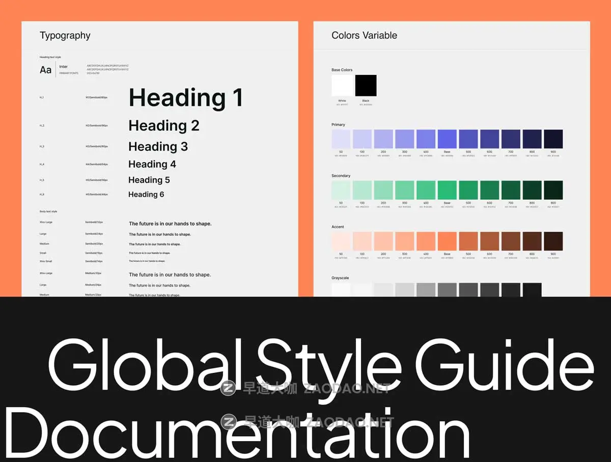Click the Z watermark logo beside ZAODAO.NET on the Global Style Guide line
Viewport: 611px width, 462px height.
pyautogui.click(x=229, y=389)
